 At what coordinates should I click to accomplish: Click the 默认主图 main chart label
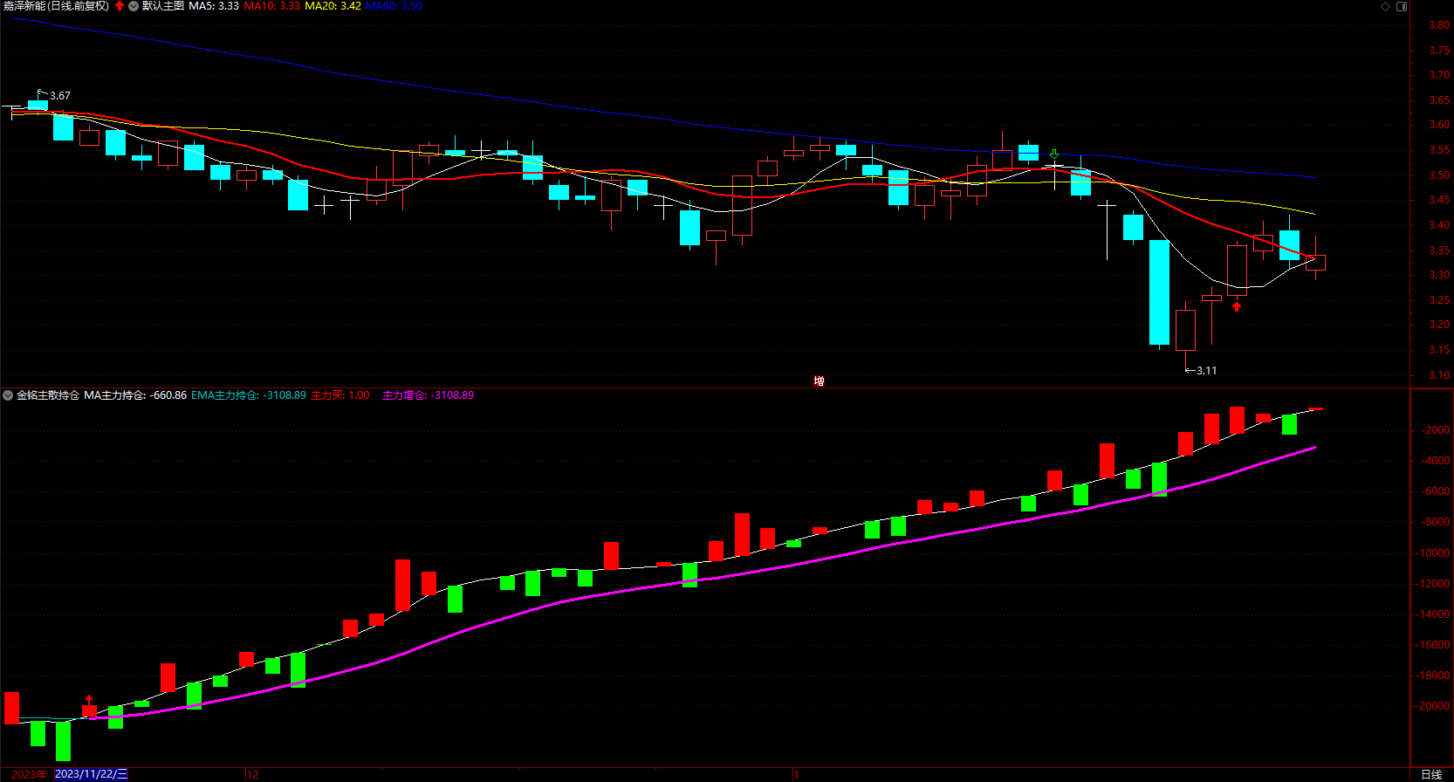click(162, 6)
